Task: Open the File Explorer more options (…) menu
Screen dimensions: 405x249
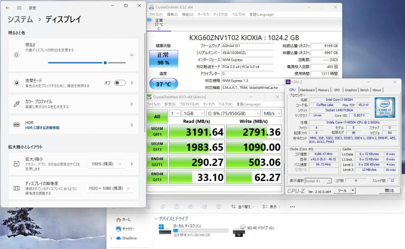Action: pyautogui.click(x=292, y=206)
